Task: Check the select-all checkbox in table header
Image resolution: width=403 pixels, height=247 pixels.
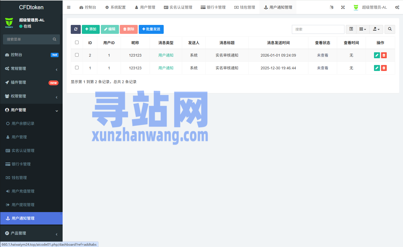Action: (x=77, y=43)
